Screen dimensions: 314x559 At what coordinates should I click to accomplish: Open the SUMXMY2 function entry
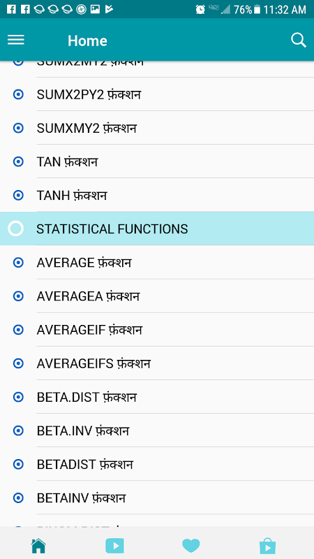157,129
